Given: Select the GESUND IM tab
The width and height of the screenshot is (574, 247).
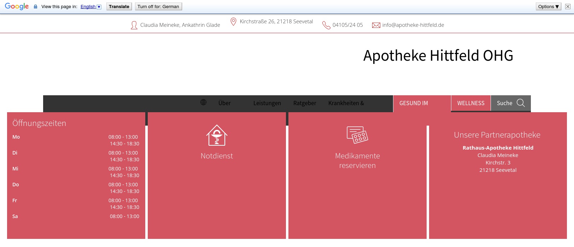Looking at the screenshot, I should [x=414, y=103].
